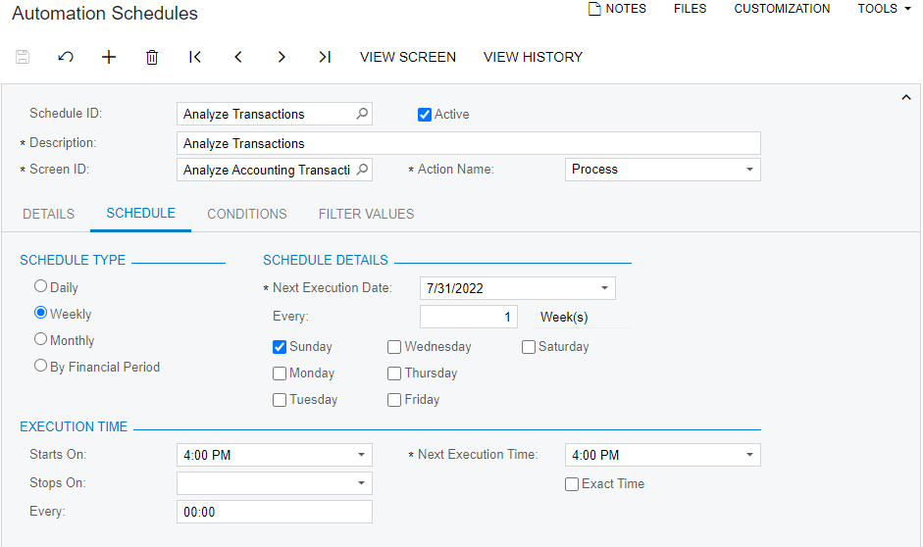The height and width of the screenshot is (547, 923).
Task: Click the Undo/Cancel arrow icon
Action: coord(66,57)
